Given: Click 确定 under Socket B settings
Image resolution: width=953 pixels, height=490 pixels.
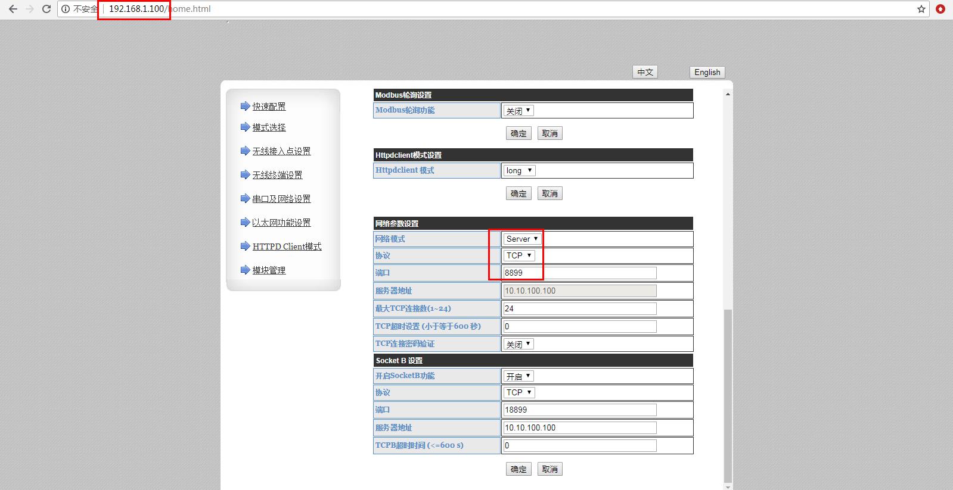Looking at the screenshot, I should 519,469.
